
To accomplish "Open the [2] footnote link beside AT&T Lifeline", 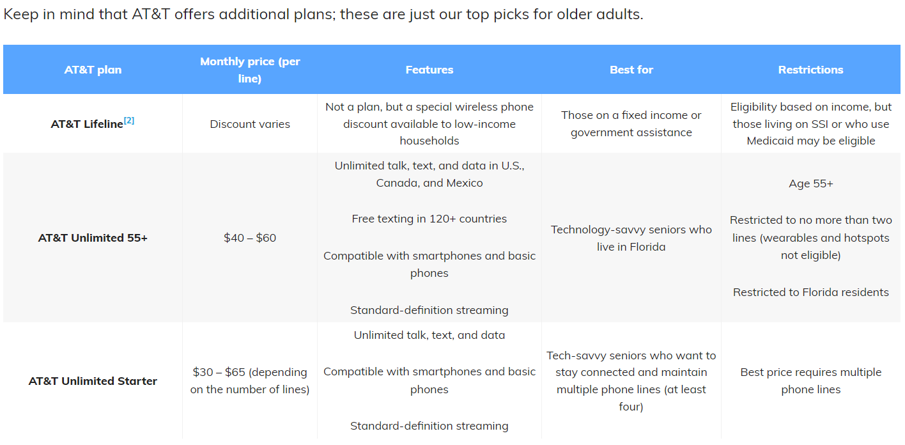I will pyautogui.click(x=129, y=120).
